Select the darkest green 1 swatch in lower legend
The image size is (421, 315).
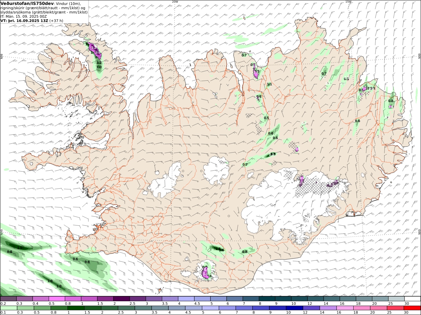click(76, 308)
